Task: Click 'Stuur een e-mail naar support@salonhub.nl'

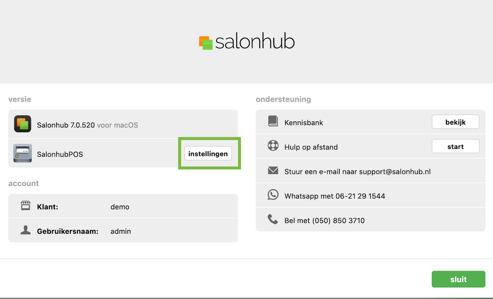Action: pyautogui.click(x=357, y=171)
